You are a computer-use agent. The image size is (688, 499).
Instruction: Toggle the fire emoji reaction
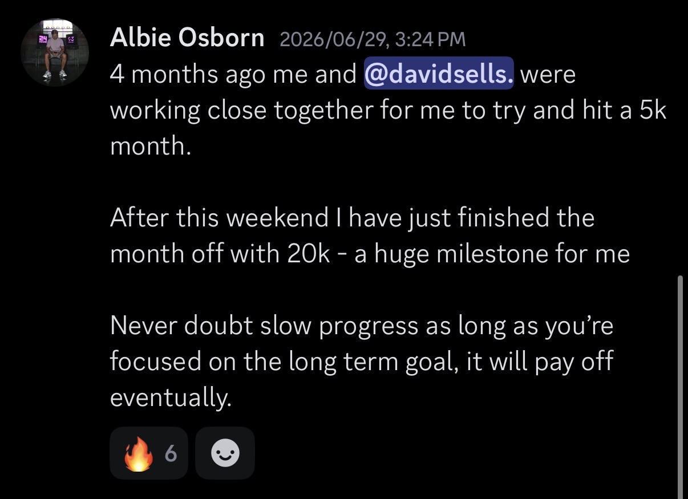point(149,453)
